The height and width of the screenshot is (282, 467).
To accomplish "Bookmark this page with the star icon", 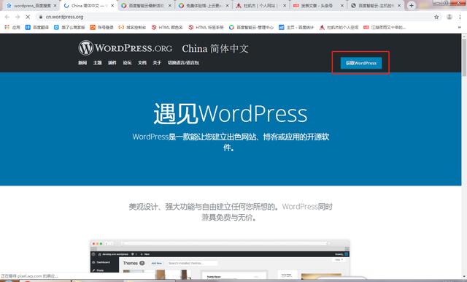I will pos(436,17).
